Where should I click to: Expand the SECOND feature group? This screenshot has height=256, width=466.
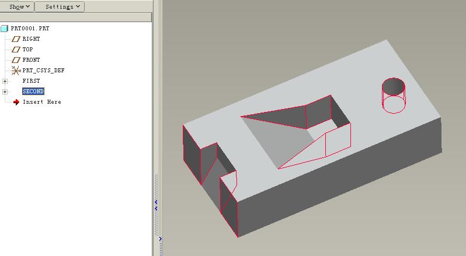[5, 92]
